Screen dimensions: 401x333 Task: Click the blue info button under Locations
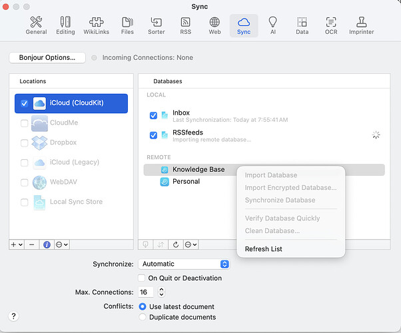[x=47, y=244]
